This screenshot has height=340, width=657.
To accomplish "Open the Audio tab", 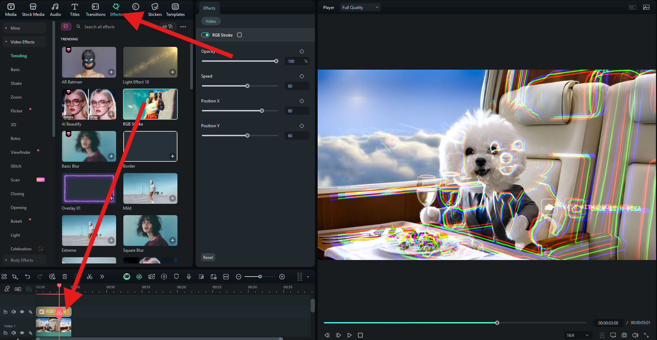I will (55, 10).
